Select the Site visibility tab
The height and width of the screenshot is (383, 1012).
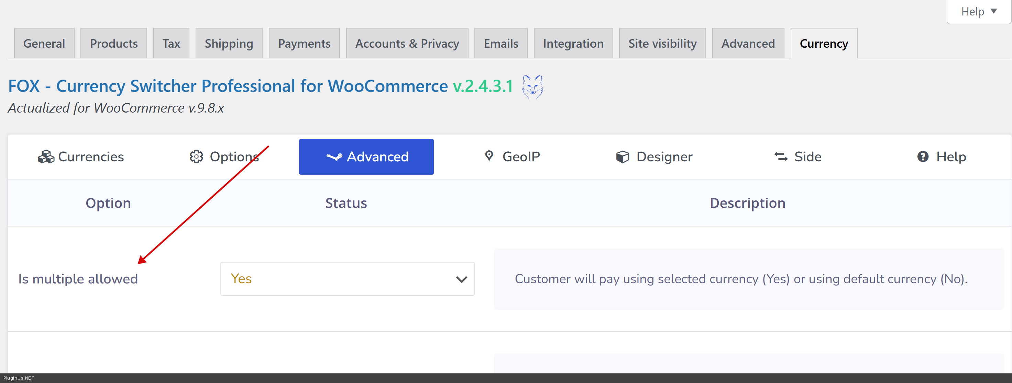pyautogui.click(x=662, y=44)
